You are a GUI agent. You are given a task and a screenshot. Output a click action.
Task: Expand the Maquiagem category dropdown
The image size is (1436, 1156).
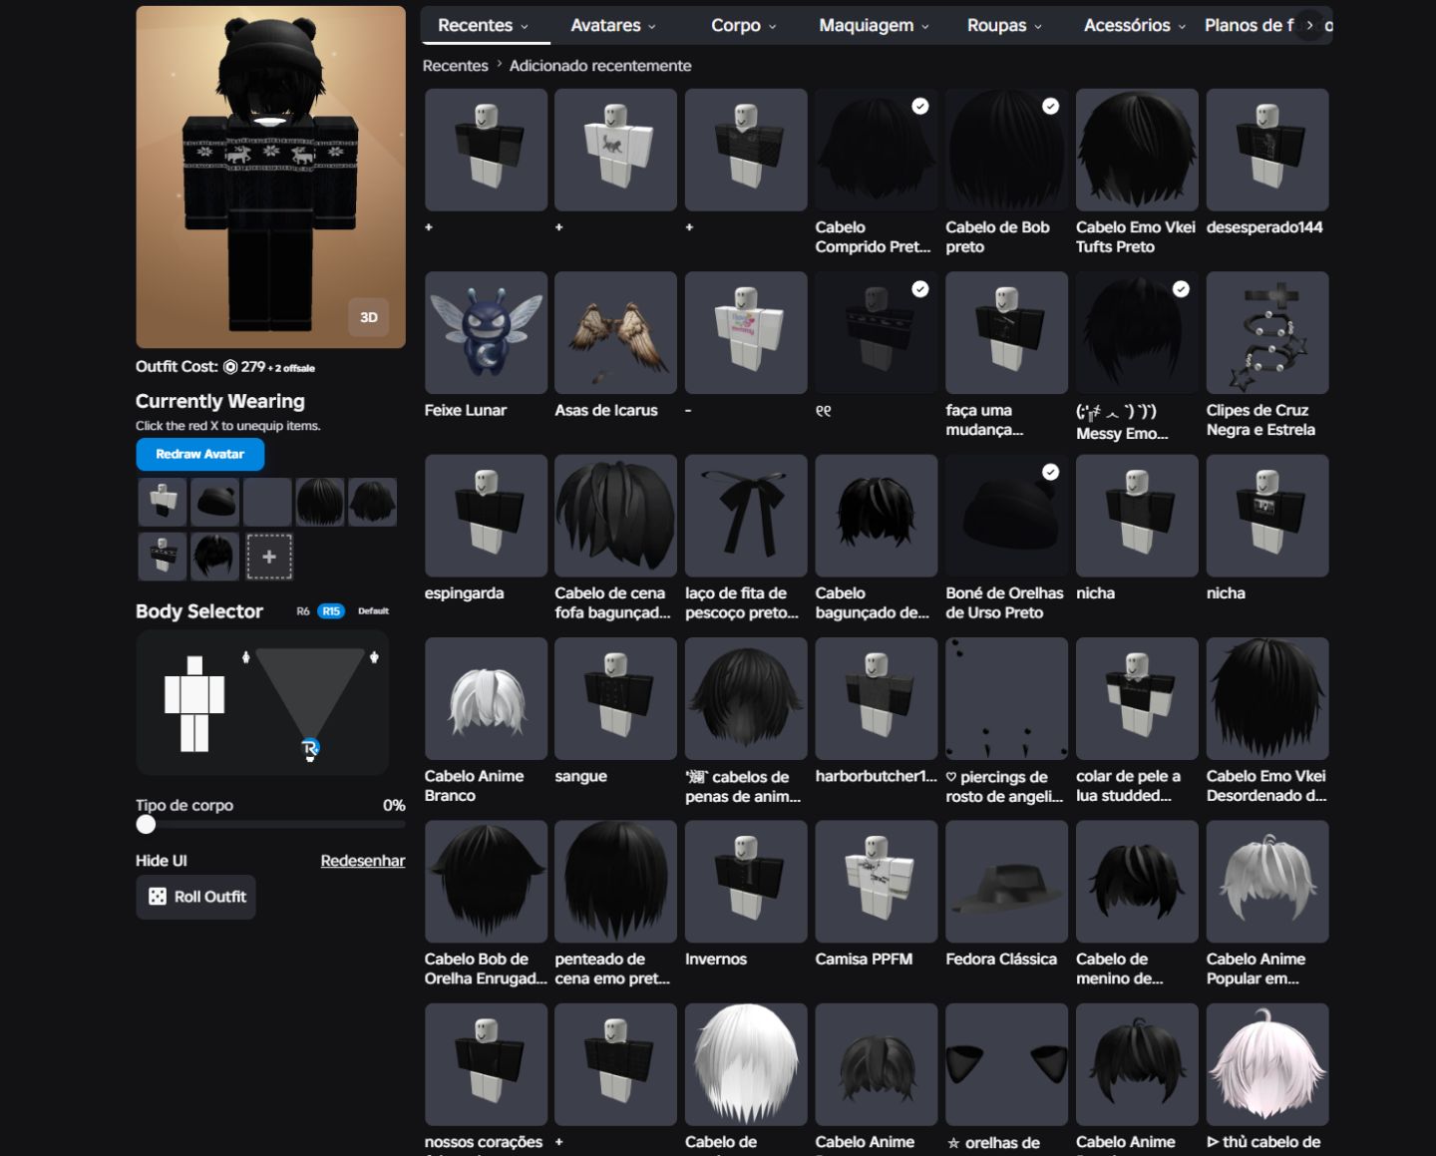coord(874,26)
